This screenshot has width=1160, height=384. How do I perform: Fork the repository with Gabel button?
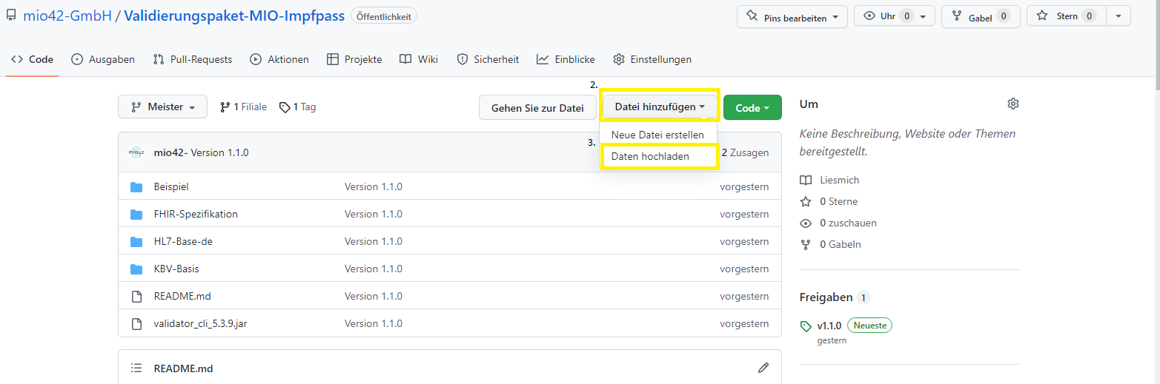tap(980, 17)
